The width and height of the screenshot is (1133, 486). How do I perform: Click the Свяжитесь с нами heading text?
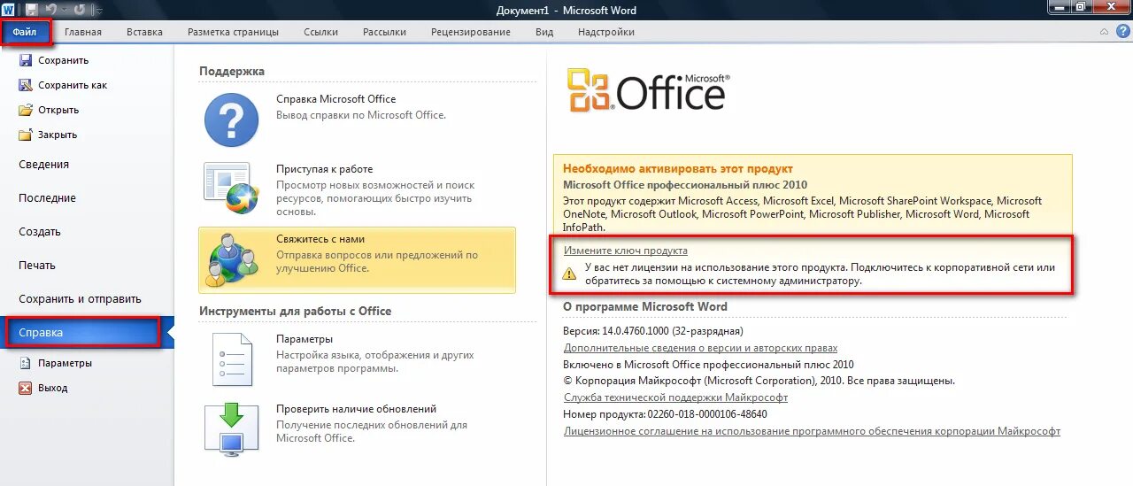(x=320, y=239)
